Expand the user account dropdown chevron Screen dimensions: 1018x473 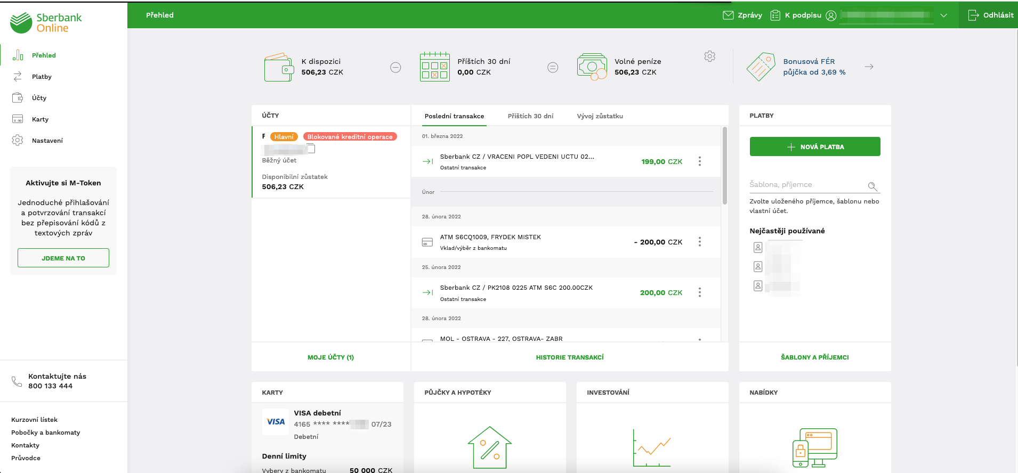[x=944, y=15]
